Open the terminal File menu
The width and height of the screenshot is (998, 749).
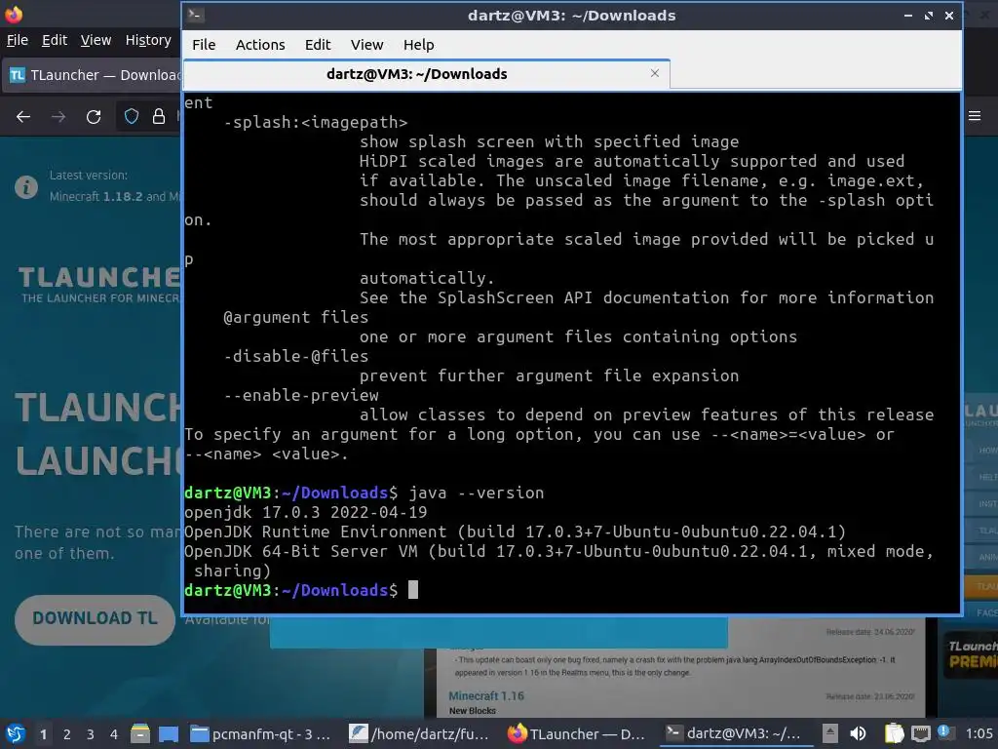pos(204,45)
